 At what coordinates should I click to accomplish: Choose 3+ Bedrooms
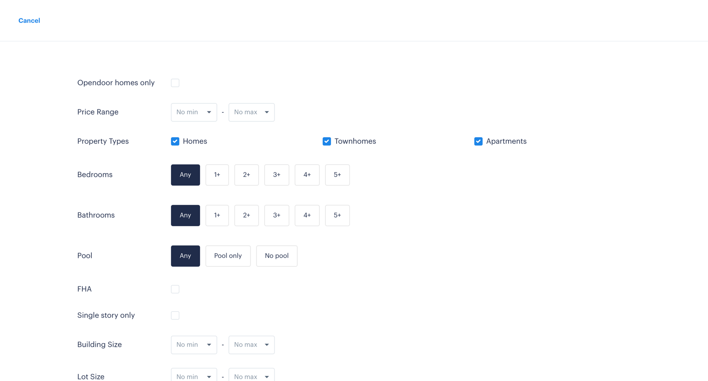(277, 175)
